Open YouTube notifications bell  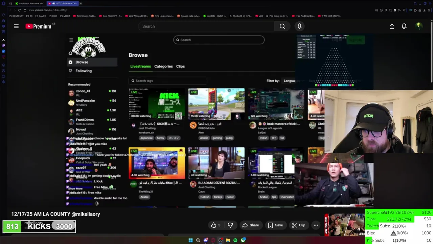pos(404,26)
